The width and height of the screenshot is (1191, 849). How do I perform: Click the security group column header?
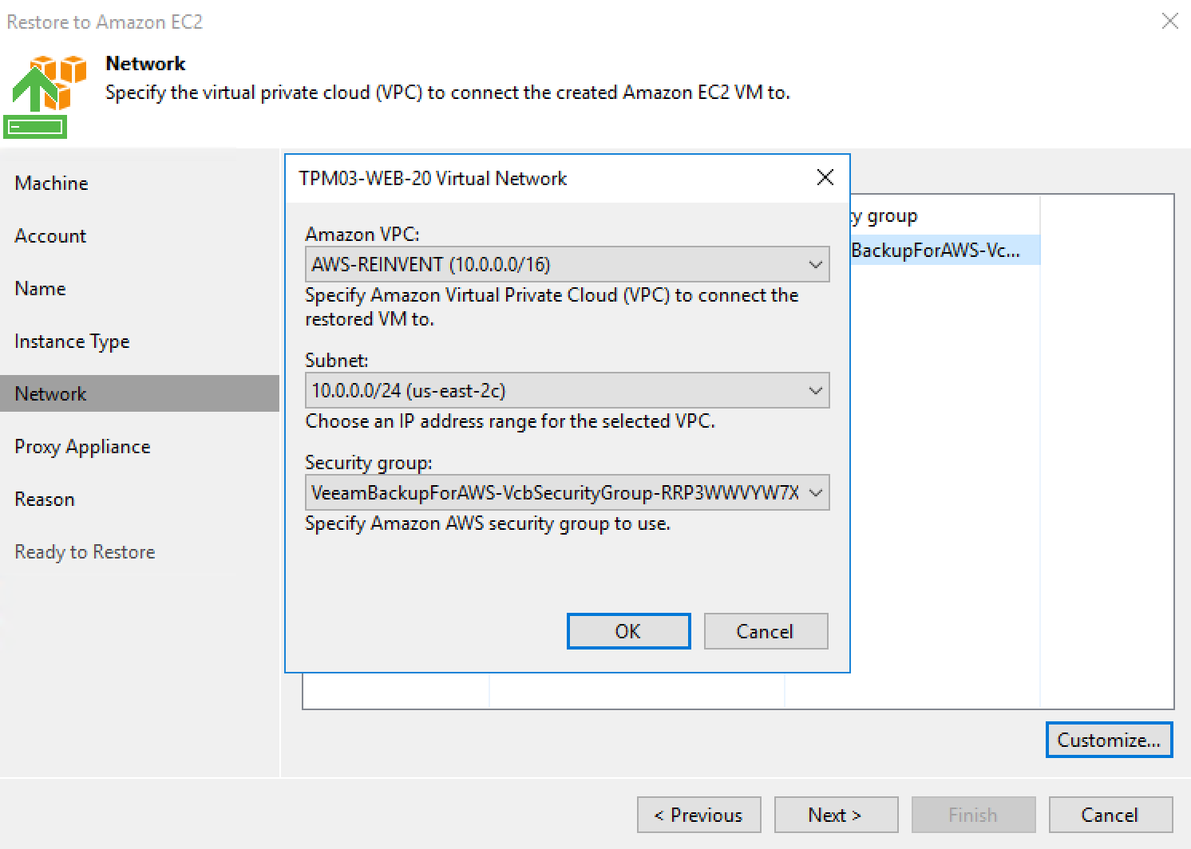[x=944, y=215]
